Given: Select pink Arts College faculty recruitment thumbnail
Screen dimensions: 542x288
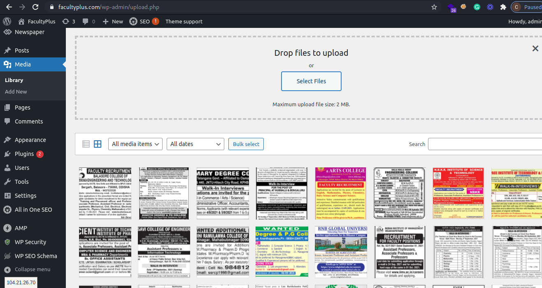Looking at the screenshot, I should point(341,193).
